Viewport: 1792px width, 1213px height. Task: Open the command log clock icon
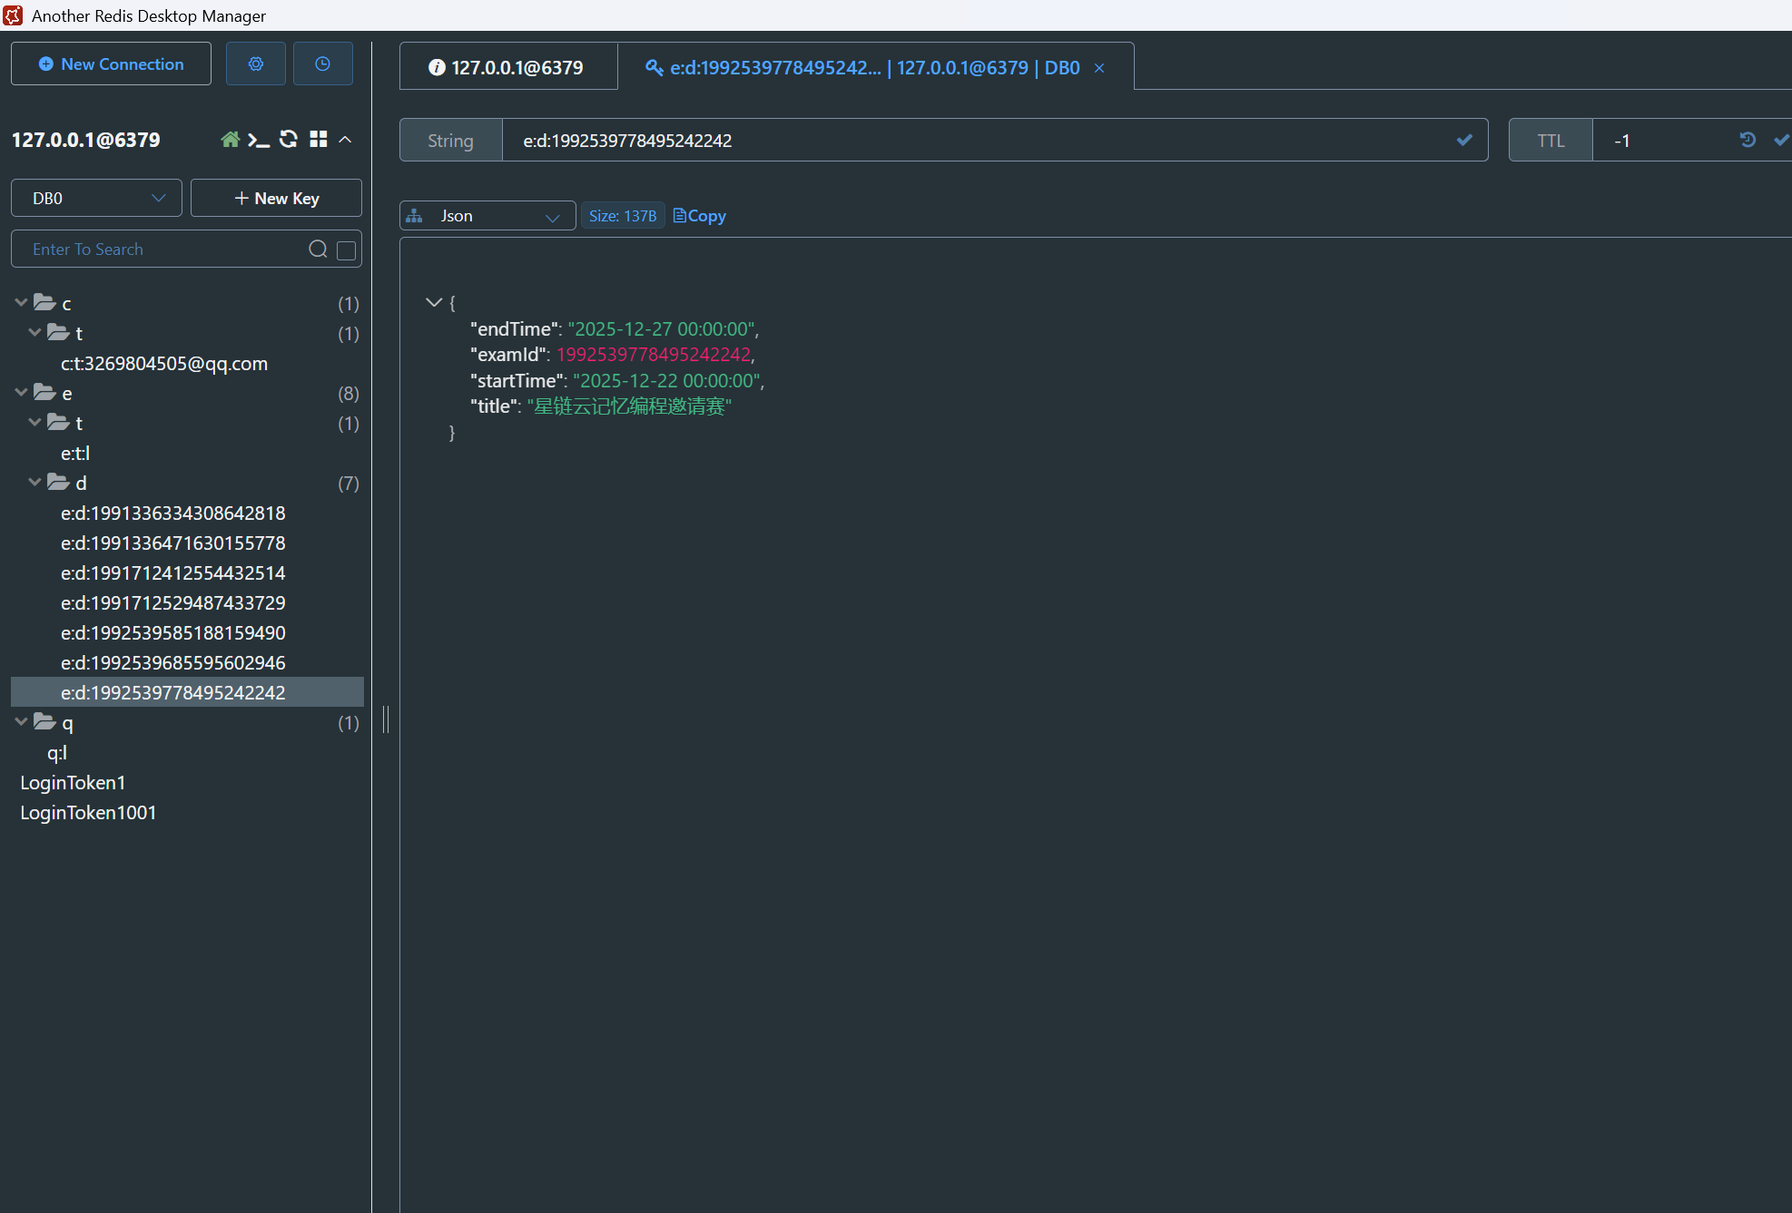click(x=322, y=64)
